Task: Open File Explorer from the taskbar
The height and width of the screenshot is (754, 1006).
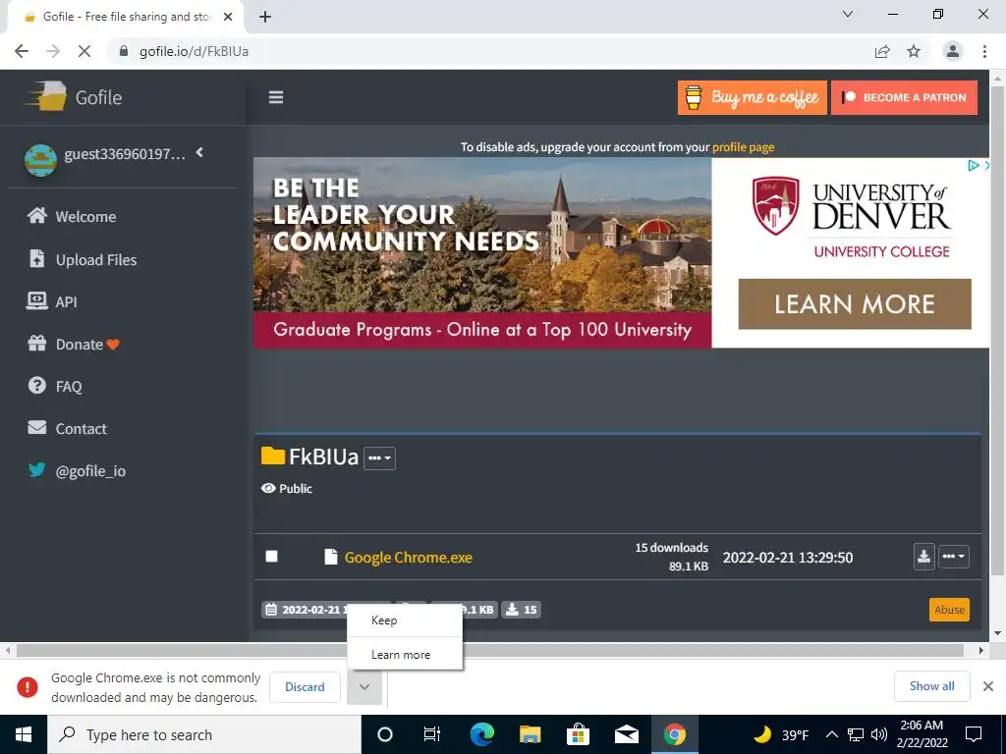Action: pos(530,734)
